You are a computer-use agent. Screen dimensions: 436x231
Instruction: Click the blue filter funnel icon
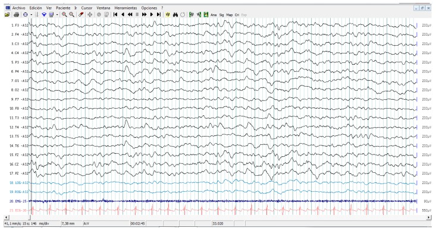[44, 15]
